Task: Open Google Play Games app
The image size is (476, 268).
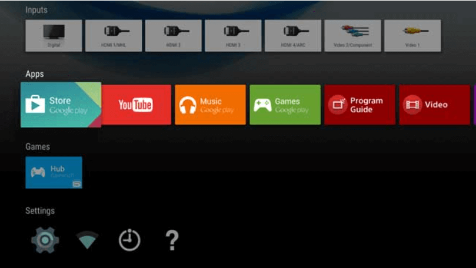Action: point(285,105)
